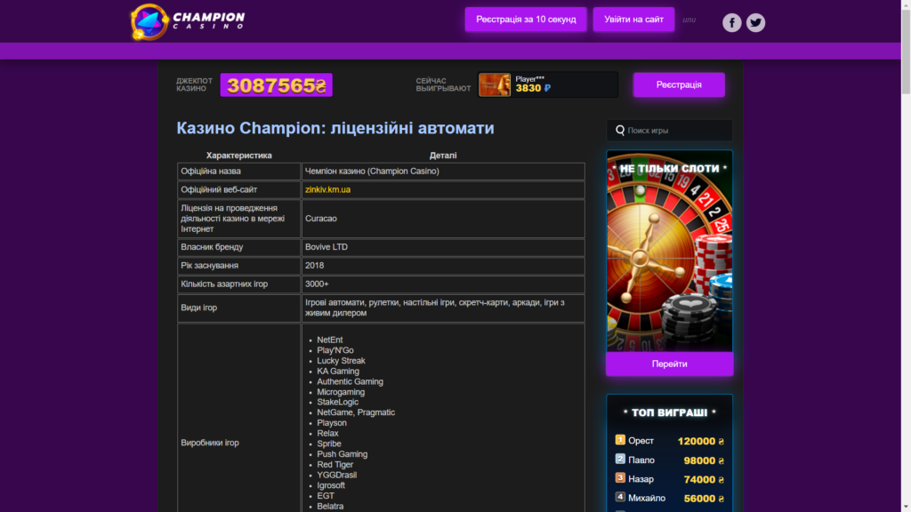Click Орест's win amount 120000
This screenshot has height=512, width=911.
click(x=701, y=441)
